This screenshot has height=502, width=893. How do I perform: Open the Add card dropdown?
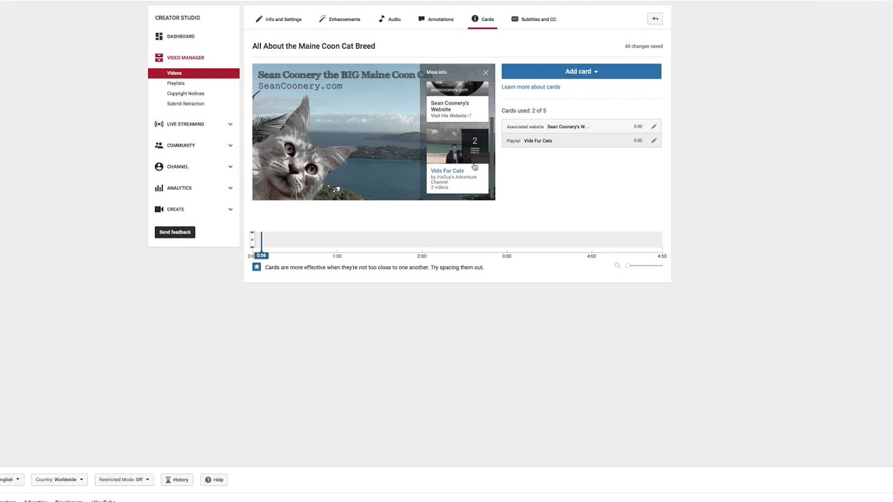pyautogui.click(x=581, y=71)
